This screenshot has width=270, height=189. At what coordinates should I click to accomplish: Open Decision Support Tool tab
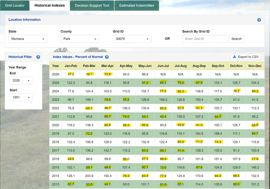92,5
